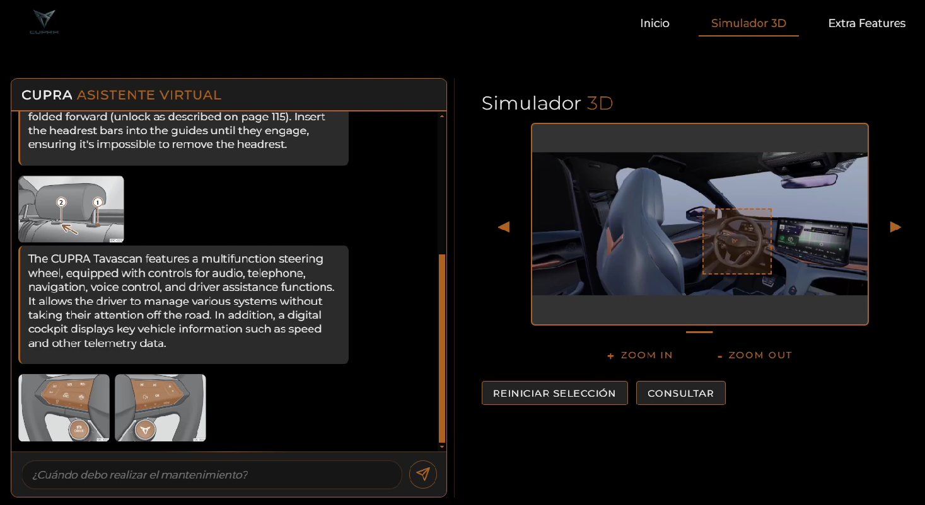Open left steering wheel controls image
Viewport: 925px width, 505px height.
point(64,408)
